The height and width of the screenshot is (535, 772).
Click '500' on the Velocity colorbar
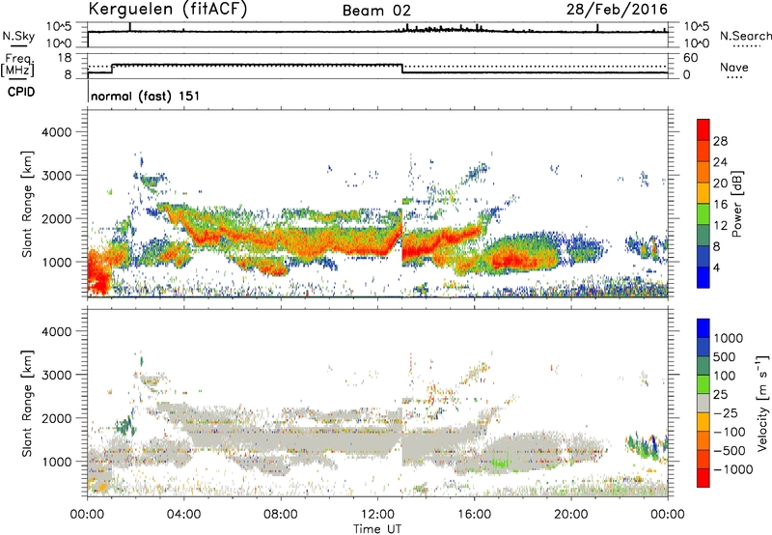pos(727,356)
